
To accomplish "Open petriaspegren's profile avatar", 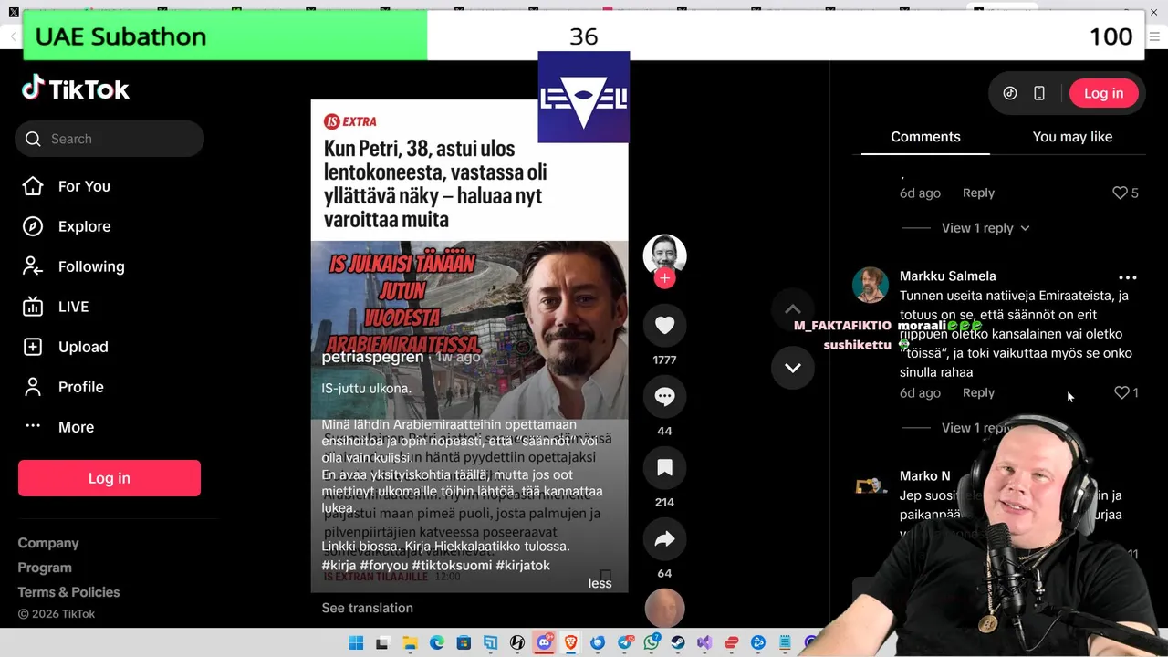I will [x=664, y=255].
